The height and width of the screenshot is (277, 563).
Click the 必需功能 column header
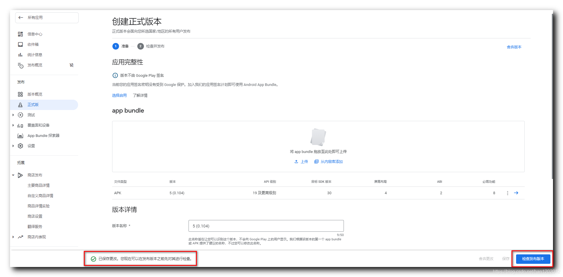[489, 182]
